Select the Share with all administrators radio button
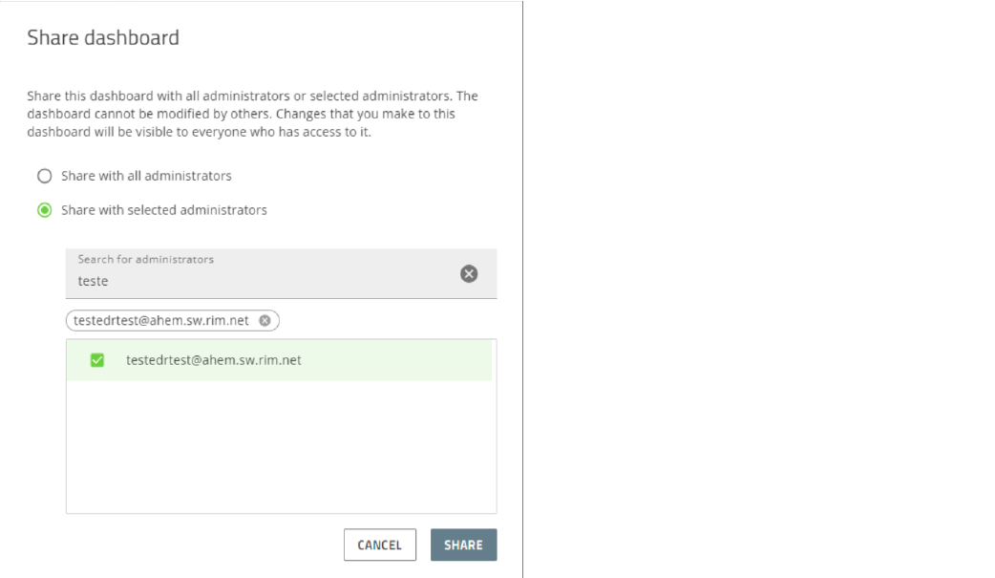The height and width of the screenshot is (578, 995). click(x=45, y=176)
